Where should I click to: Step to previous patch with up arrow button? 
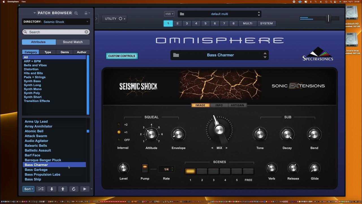[63, 189]
